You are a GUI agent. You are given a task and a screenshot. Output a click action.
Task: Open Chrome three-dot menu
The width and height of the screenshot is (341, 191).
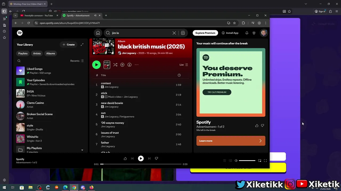click(x=266, y=23)
